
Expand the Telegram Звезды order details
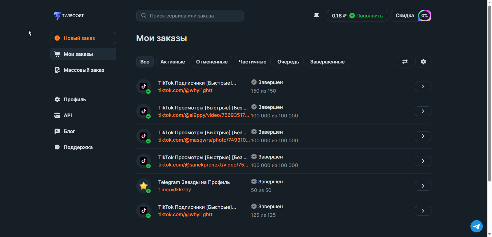[423, 186]
